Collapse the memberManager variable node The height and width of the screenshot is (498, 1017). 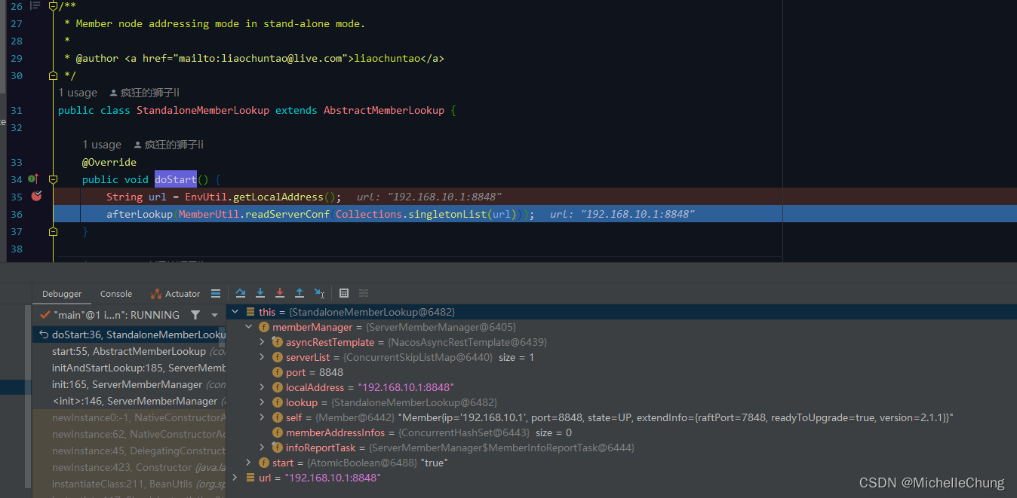248,327
